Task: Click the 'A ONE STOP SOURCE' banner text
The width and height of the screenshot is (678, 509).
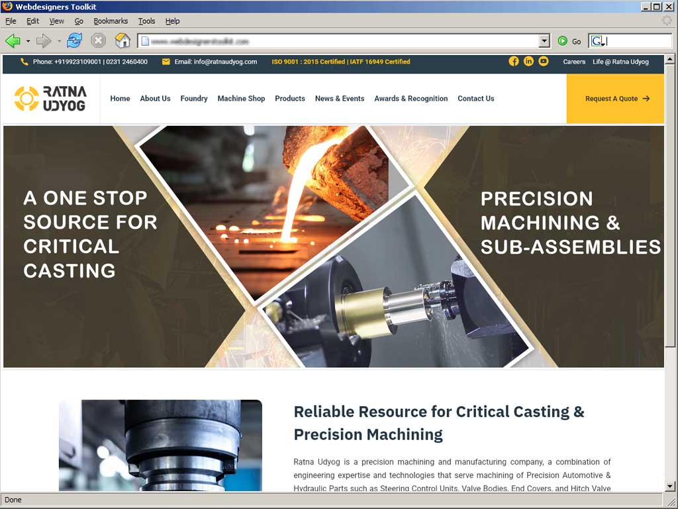Action: [x=90, y=234]
